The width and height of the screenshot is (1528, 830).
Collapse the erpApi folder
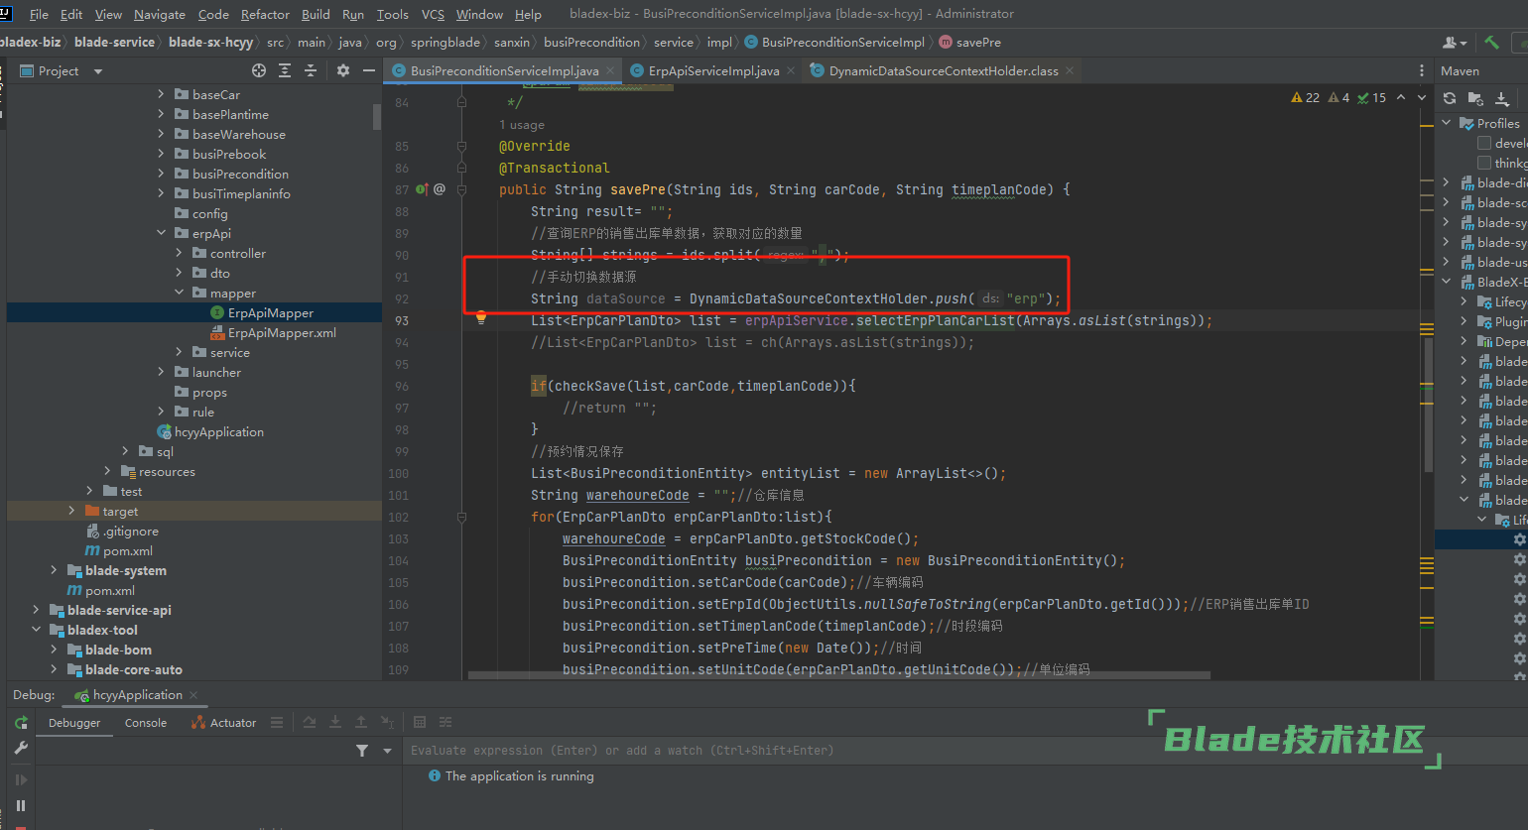click(161, 233)
